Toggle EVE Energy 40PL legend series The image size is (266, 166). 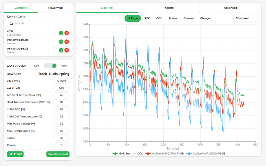click(x=129, y=154)
